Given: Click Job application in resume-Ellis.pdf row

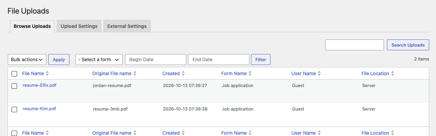Looking at the screenshot, I should tap(238, 86).
